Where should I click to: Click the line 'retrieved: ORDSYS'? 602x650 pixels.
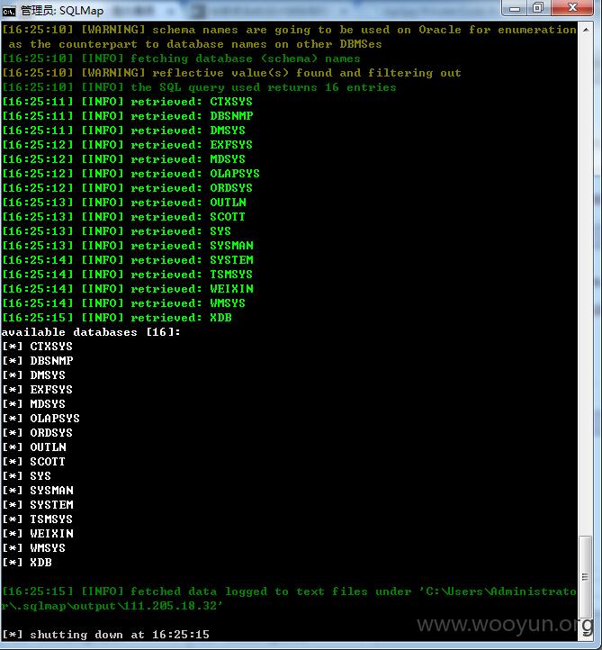click(127, 188)
